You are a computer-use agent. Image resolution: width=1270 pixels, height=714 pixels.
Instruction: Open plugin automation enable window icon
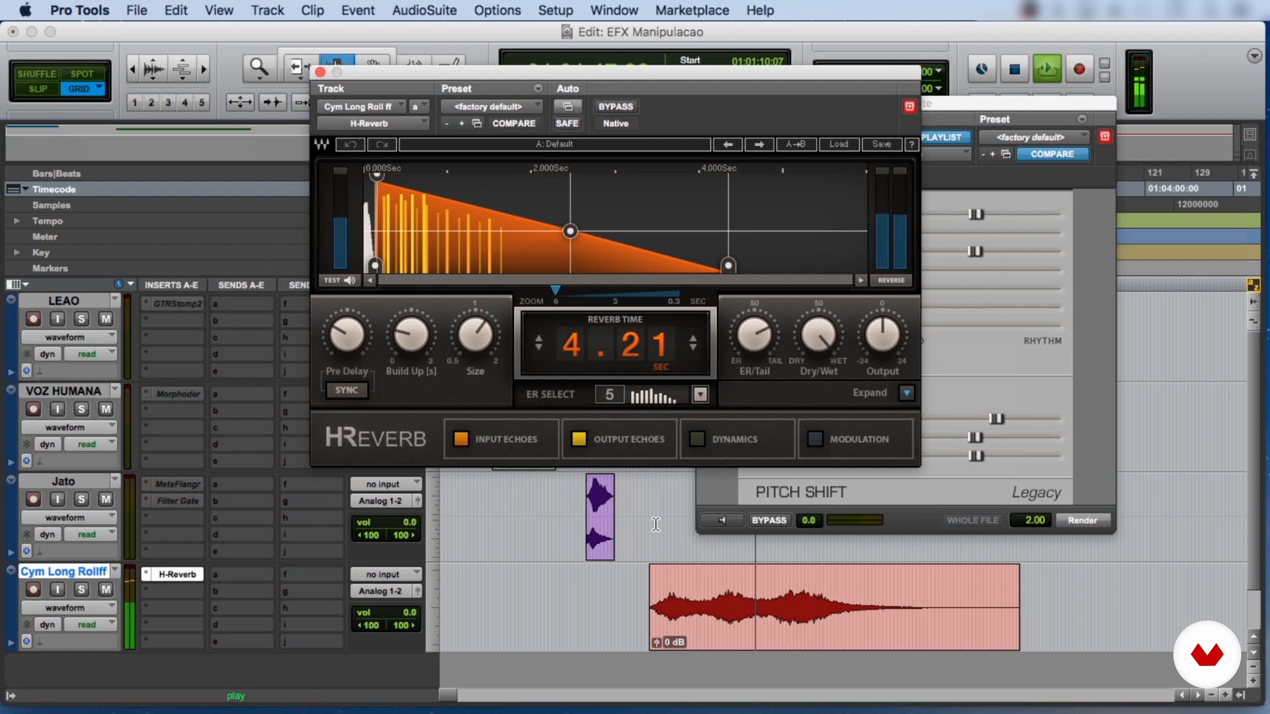(568, 106)
